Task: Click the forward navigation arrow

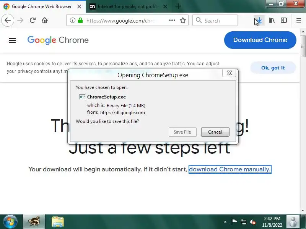Action: click(20, 20)
